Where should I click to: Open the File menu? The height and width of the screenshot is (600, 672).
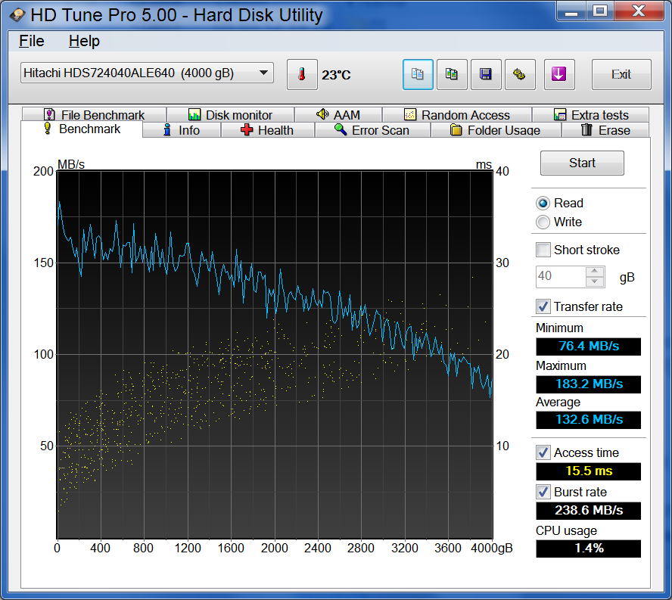[31, 41]
